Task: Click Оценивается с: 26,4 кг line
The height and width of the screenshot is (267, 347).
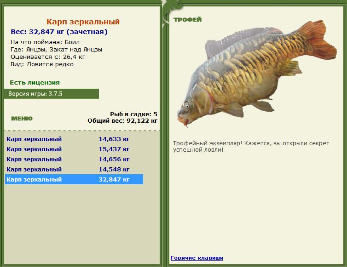Action: (x=48, y=57)
